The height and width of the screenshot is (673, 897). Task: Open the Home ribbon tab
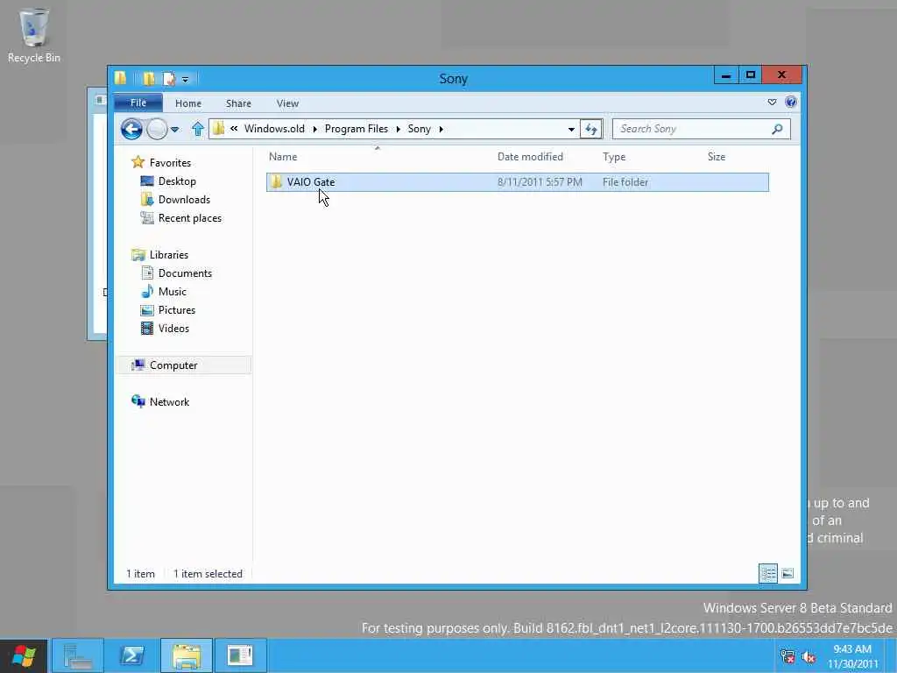(x=188, y=103)
